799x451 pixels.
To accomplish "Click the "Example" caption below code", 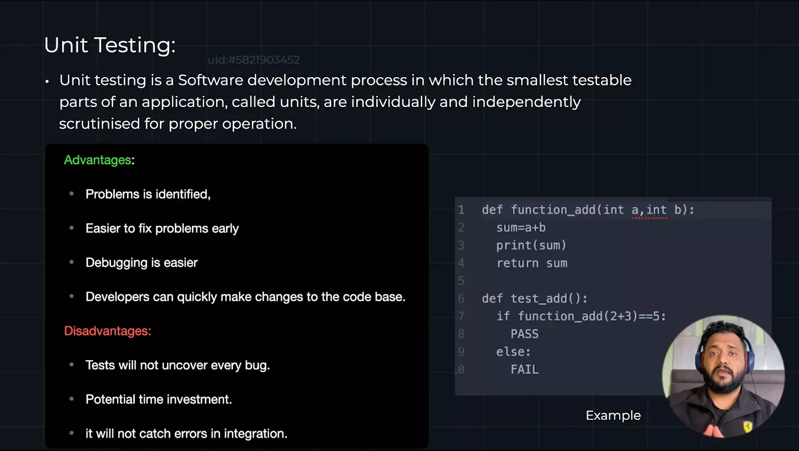I will [613, 415].
